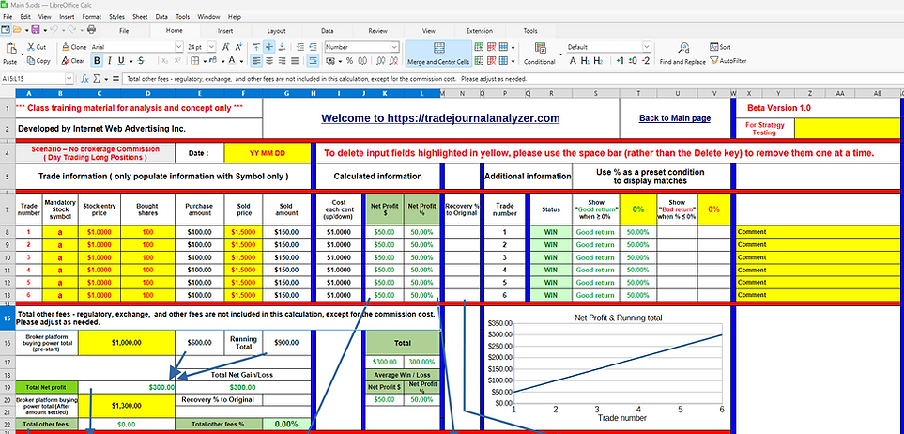Click the Sum sigma icon
The image size is (904, 434).
(97, 79)
